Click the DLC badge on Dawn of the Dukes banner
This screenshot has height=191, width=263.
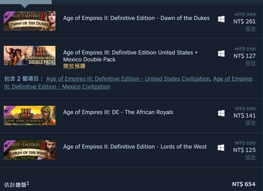point(8,16)
